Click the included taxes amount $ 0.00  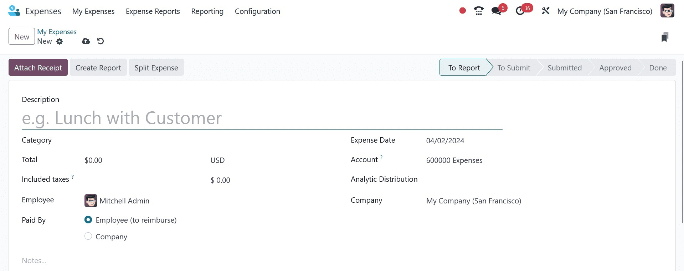pyautogui.click(x=220, y=180)
